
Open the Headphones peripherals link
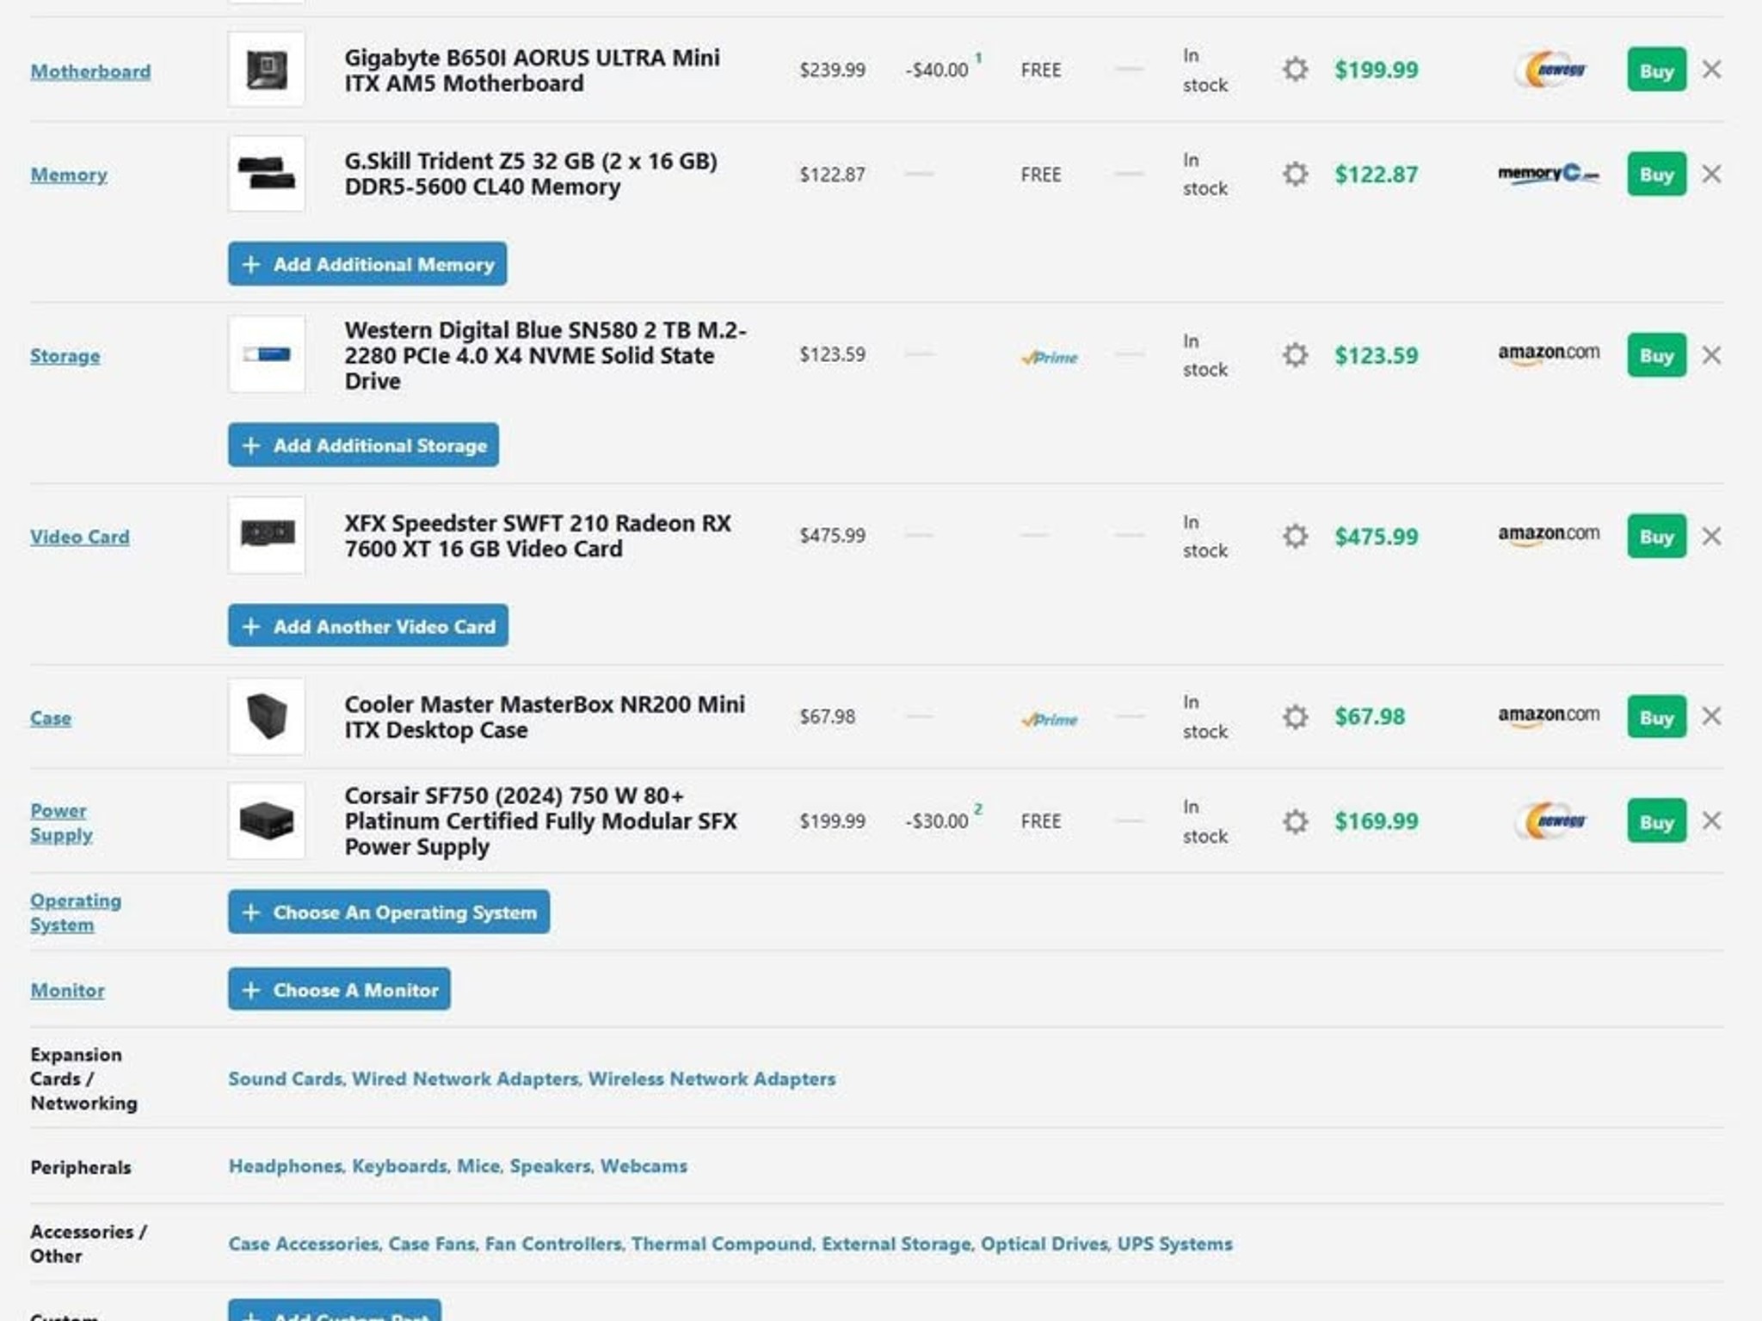coord(284,1166)
